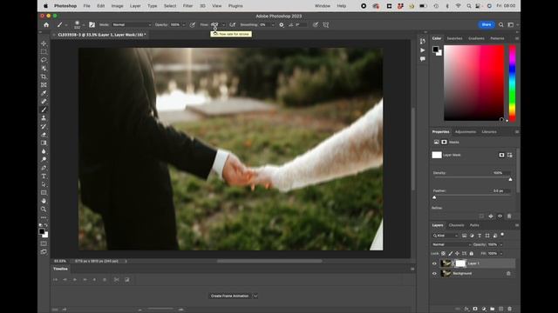Select the Eraser tool
The image size is (558, 313).
coord(44,135)
